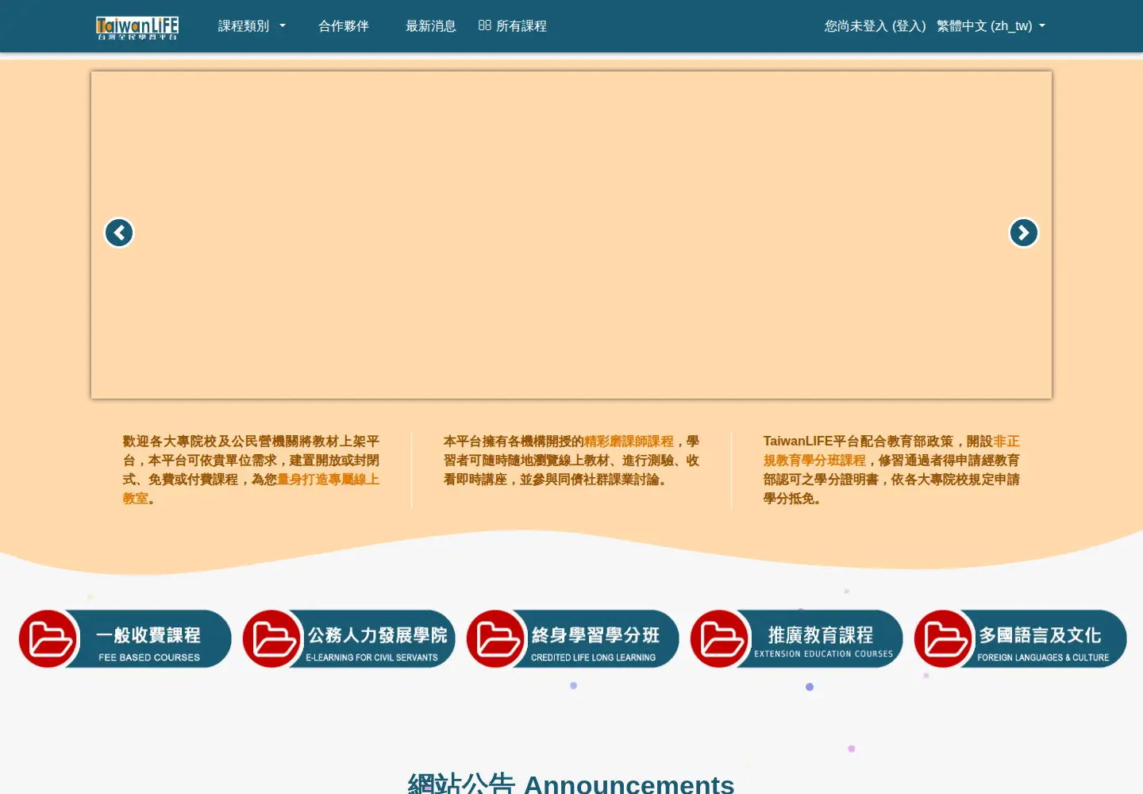The width and height of the screenshot is (1143, 794).
Task: Open 推廣教育課程 Extension Education banner
Action: pyautogui.click(x=797, y=638)
